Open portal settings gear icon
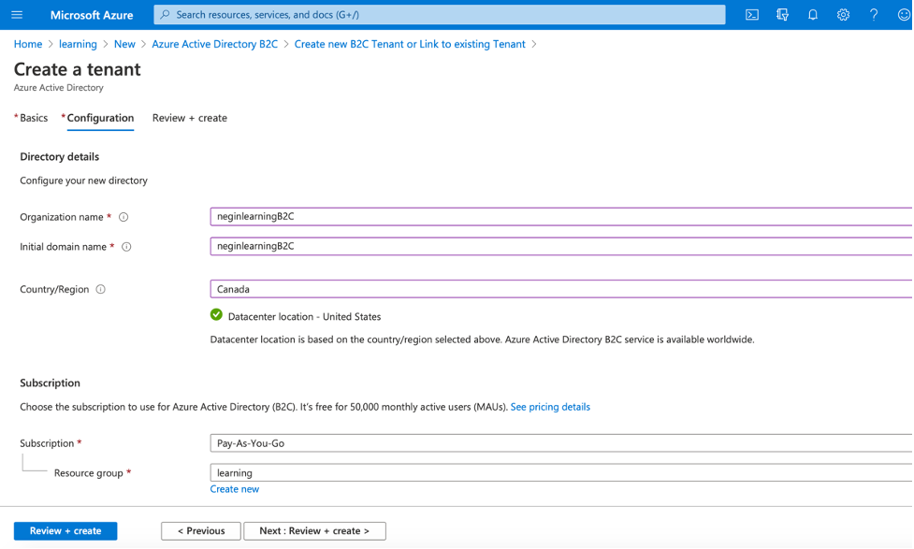914x549 pixels. pos(843,15)
